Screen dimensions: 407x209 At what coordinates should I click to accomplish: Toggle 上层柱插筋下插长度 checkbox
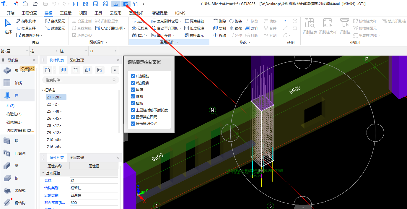(x=133, y=110)
